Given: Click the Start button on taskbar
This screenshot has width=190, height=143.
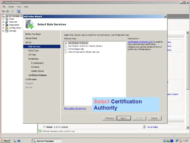Looking at the screenshot, I should tap(5, 141).
